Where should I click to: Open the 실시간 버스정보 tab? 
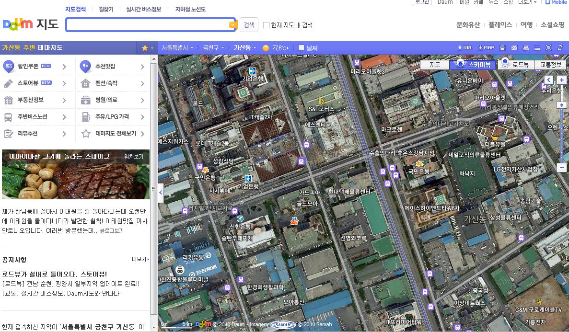[143, 9]
